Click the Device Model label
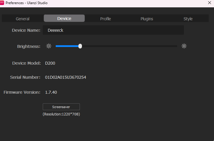The width and height of the screenshot is (214, 141). point(27,63)
